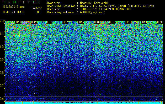Click the meteor label
The height and width of the screenshot is (104, 165).
pyautogui.click(x=37, y=8)
